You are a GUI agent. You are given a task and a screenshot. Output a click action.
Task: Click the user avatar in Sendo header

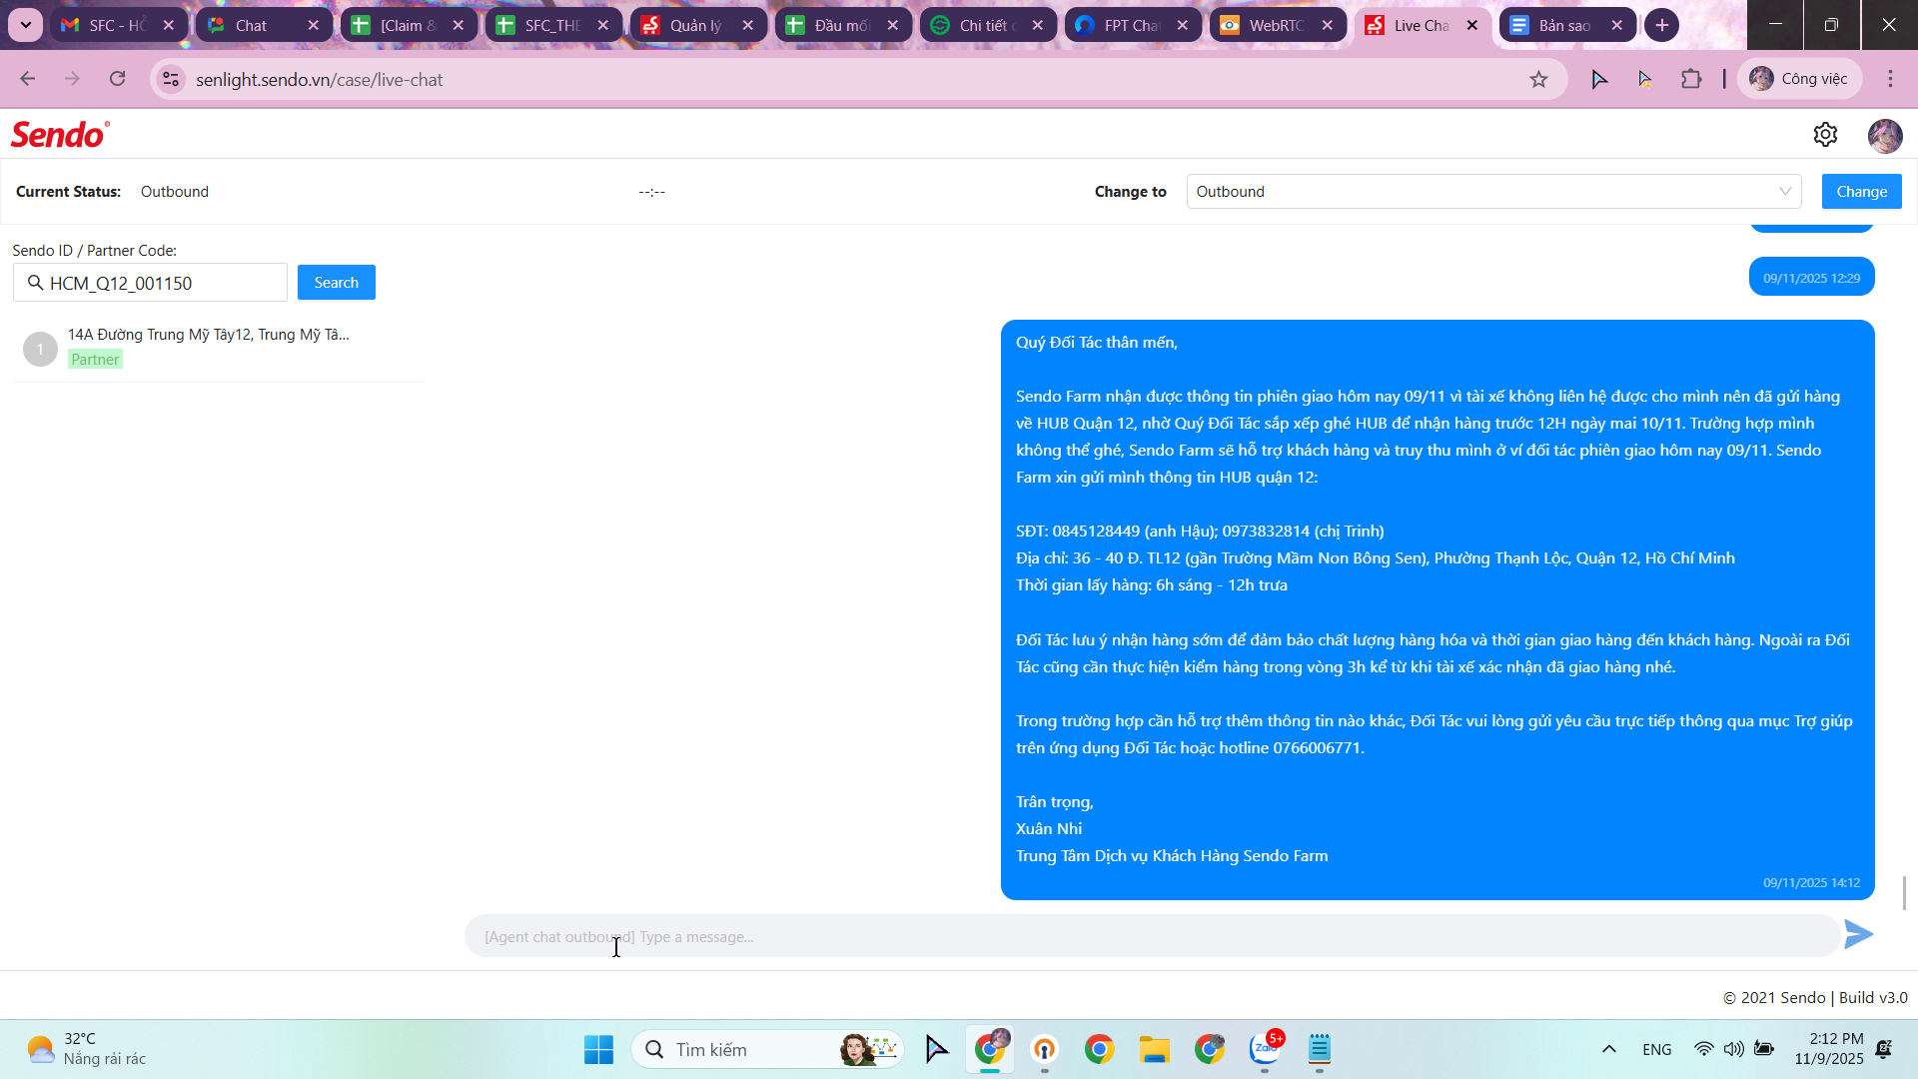click(1884, 136)
